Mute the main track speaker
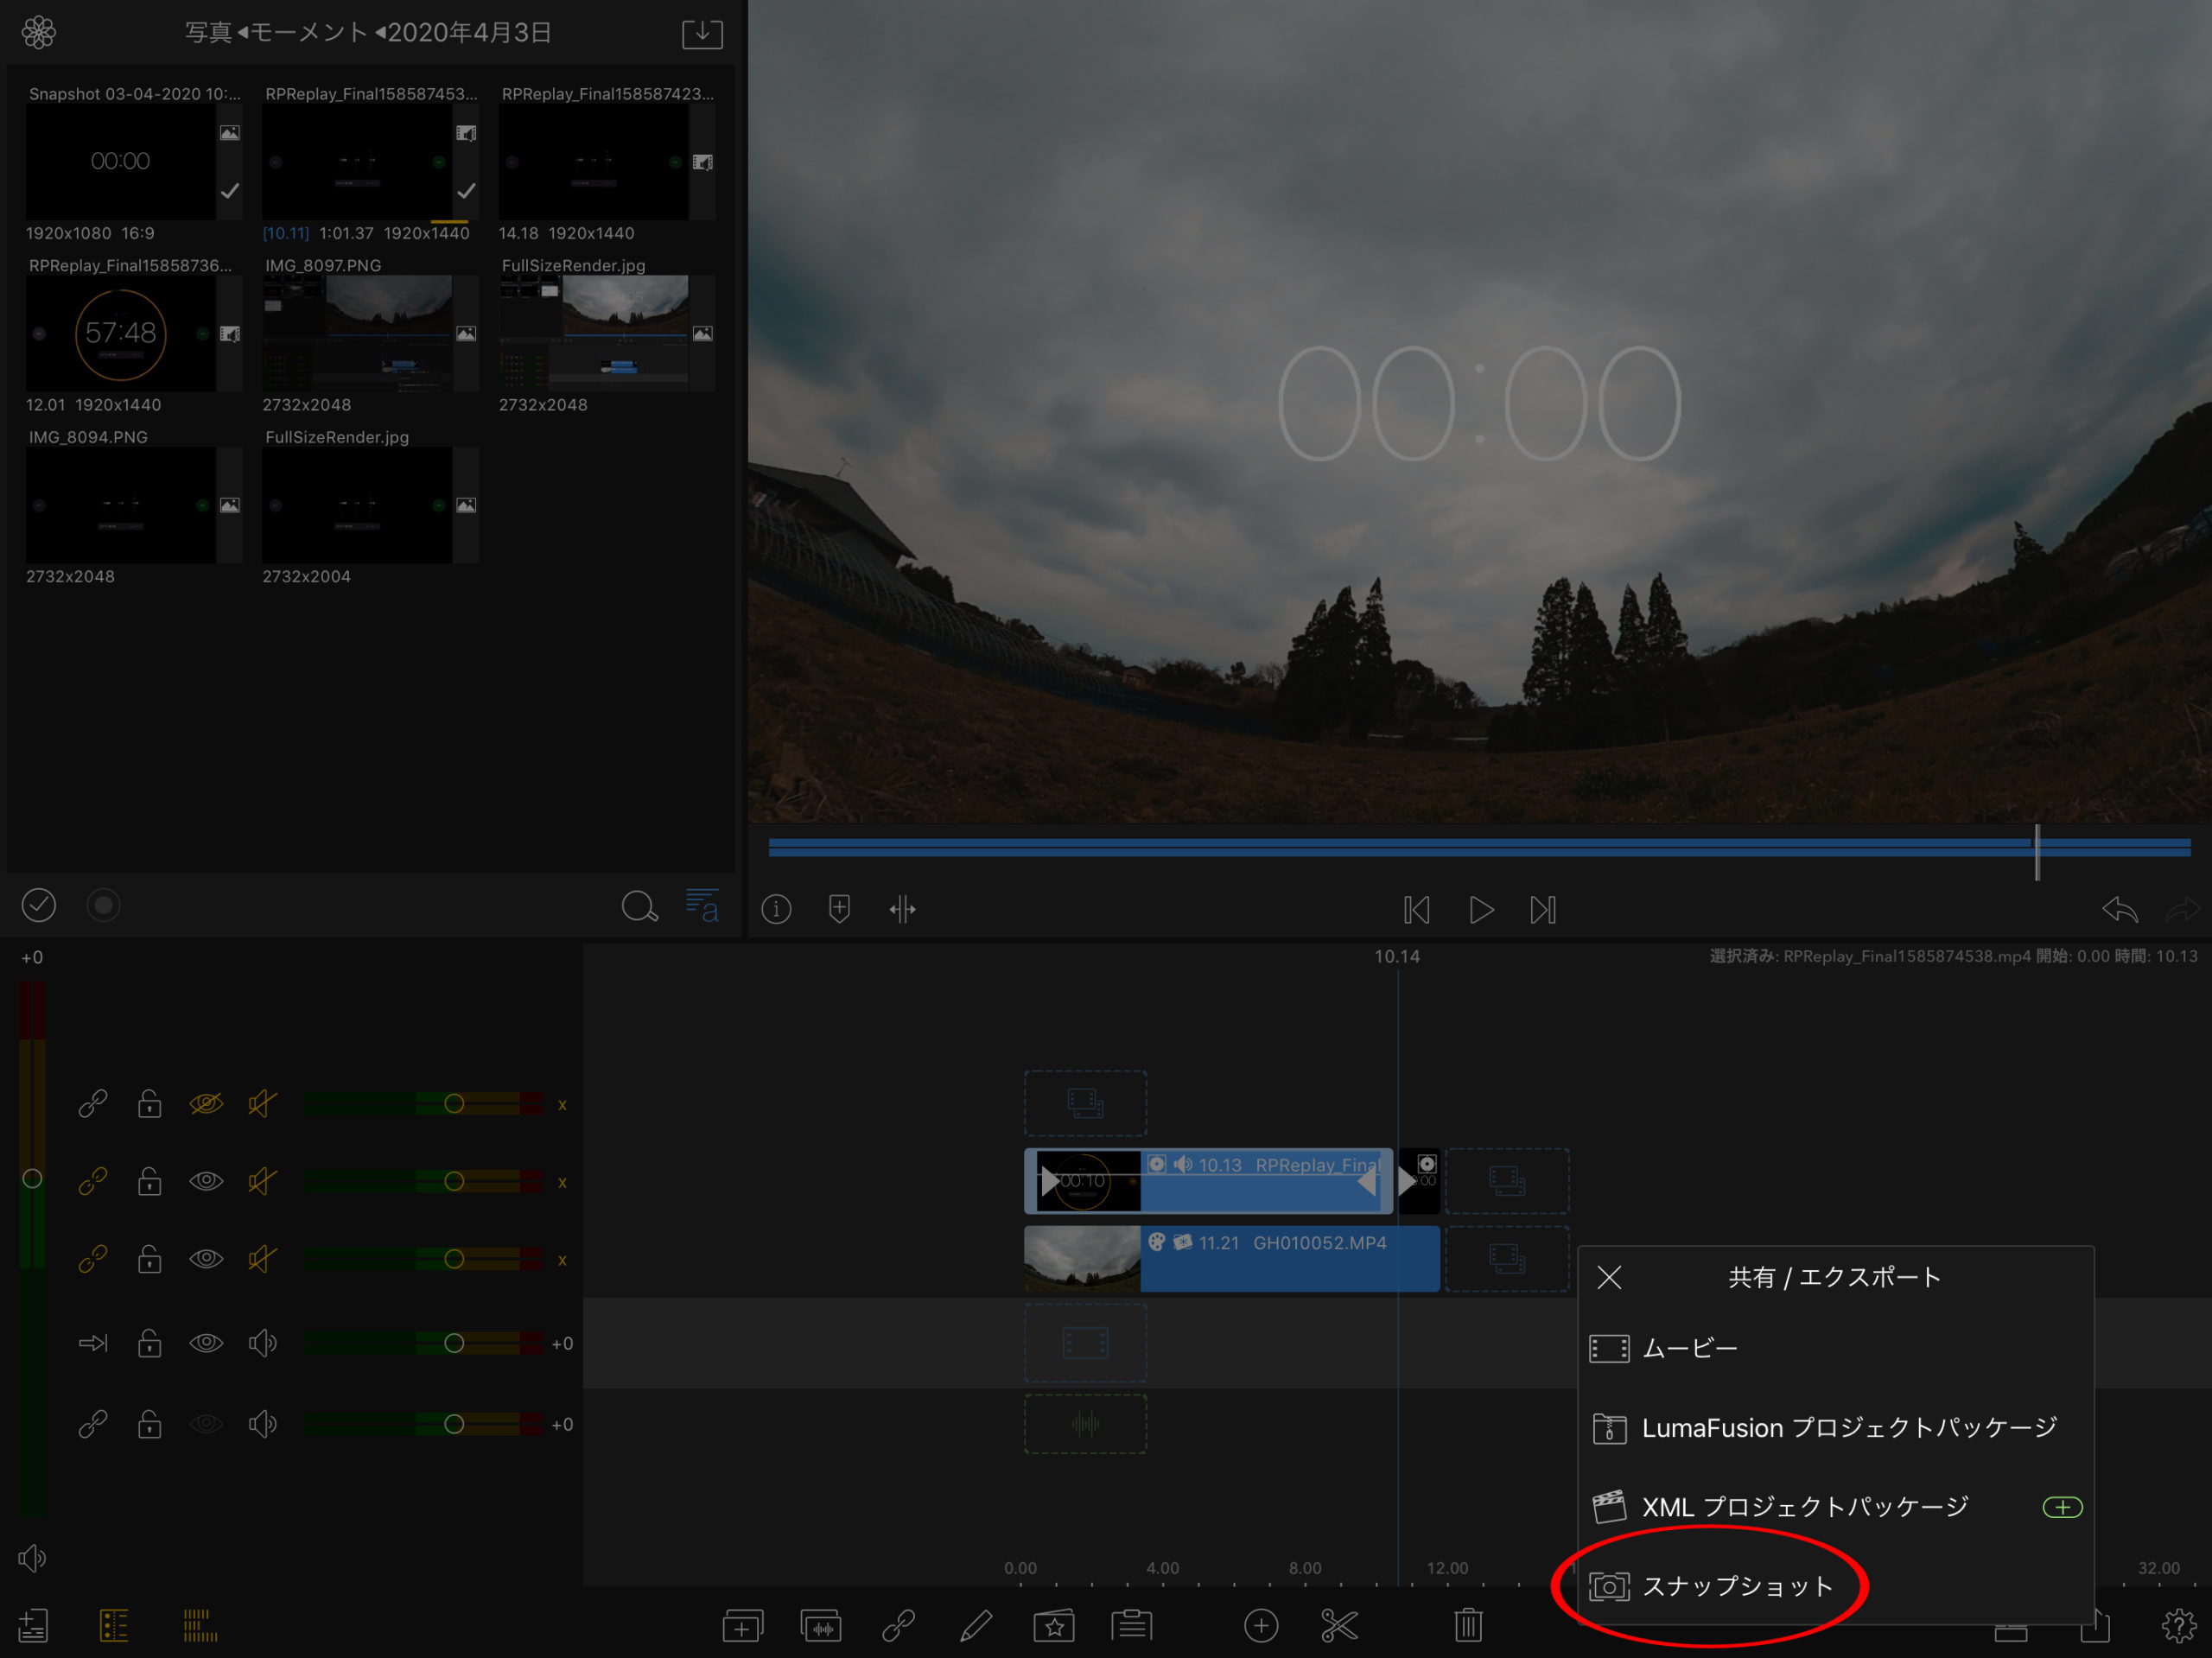 tap(262, 1343)
